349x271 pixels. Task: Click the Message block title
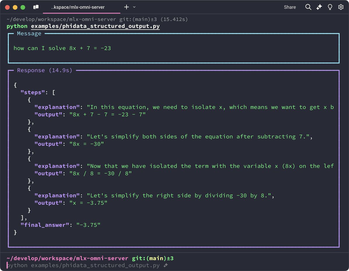pyautogui.click(x=29, y=34)
